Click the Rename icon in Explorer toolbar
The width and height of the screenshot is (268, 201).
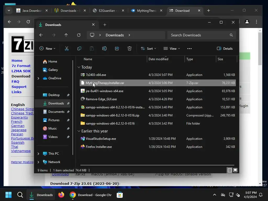point(104,48)
